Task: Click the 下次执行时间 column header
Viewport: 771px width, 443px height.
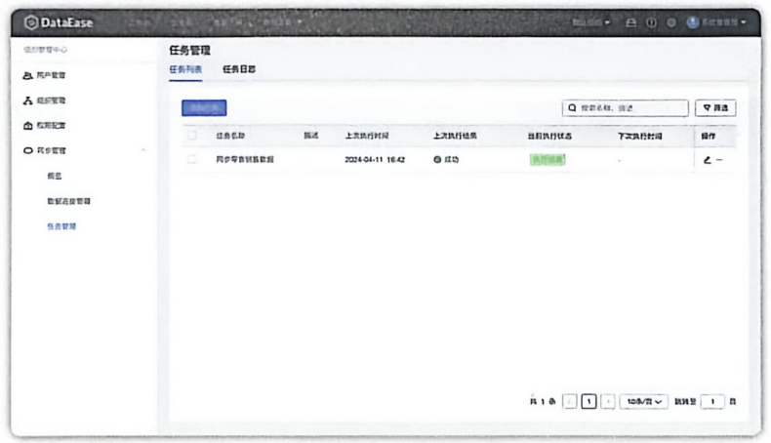Action: click(x=639, y=137)
